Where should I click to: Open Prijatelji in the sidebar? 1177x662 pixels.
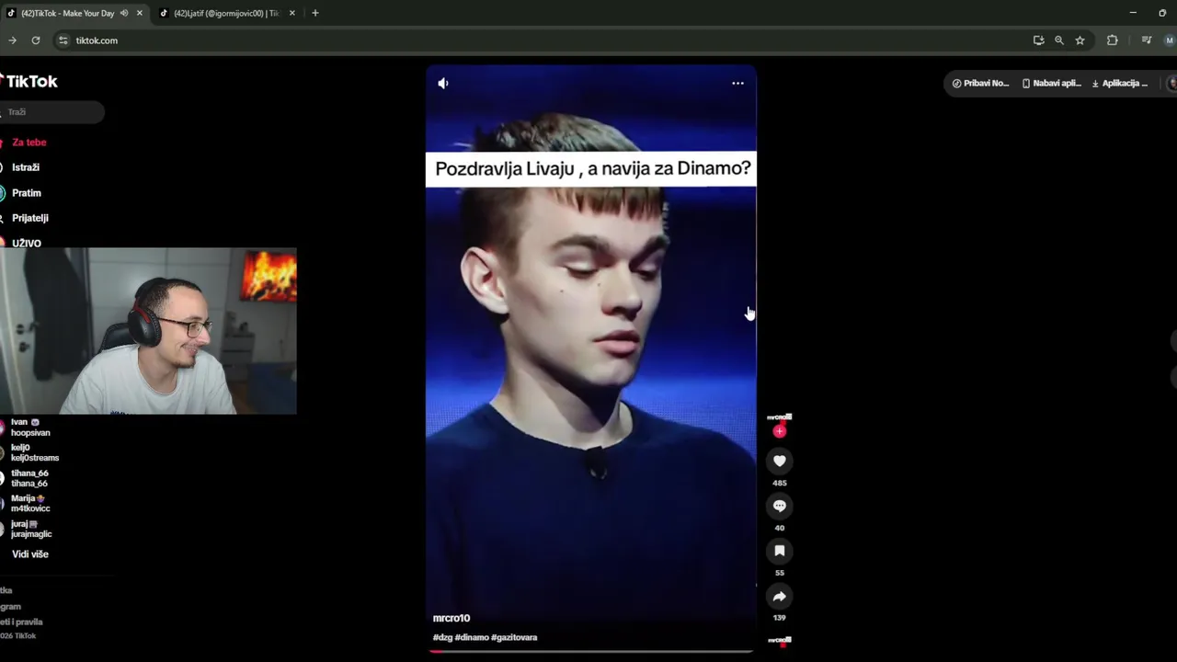point(29,218)
